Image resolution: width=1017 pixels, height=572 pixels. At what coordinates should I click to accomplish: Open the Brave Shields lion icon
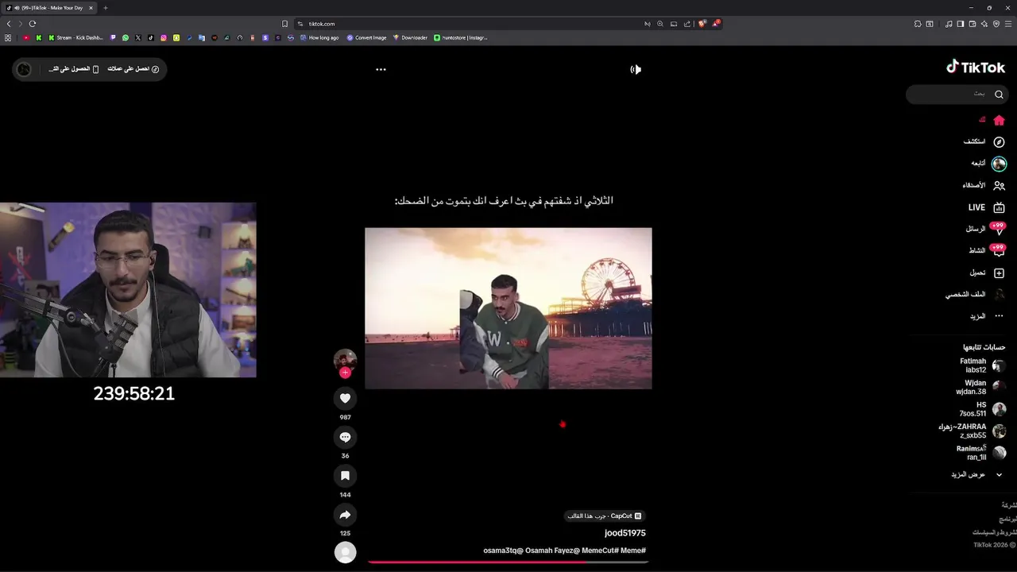point(702,24)
